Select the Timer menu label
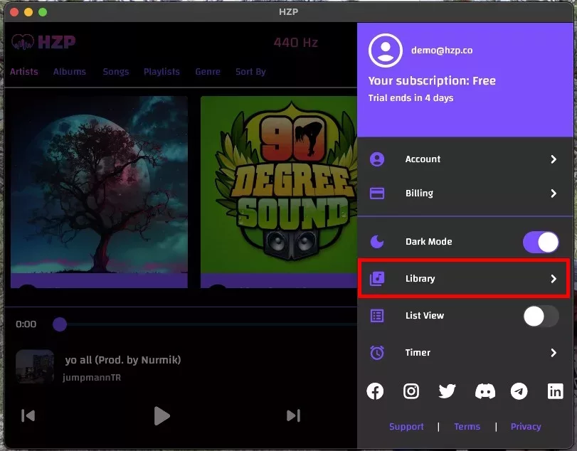Screen dimensions: 577x451 (418, 352)
